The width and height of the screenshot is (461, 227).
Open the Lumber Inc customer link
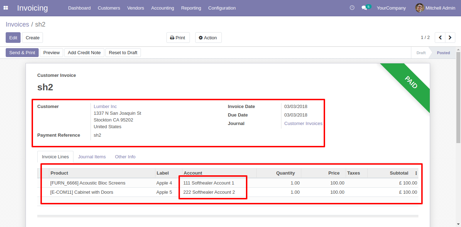[105, 106]
